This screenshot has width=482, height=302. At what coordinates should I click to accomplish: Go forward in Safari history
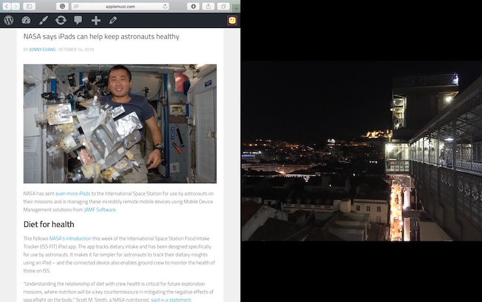tap(16, 6)
